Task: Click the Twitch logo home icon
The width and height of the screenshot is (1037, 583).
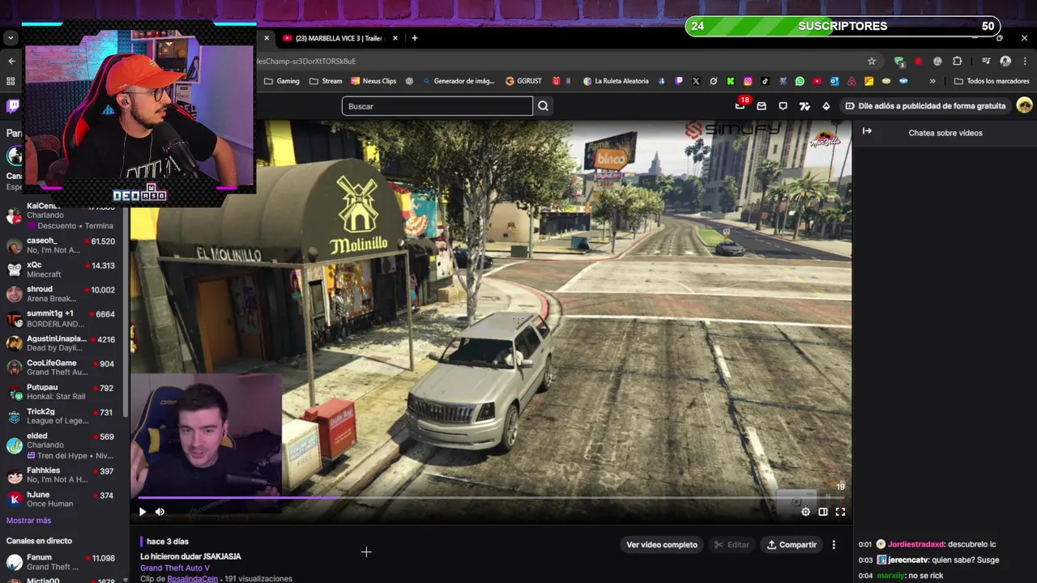Action: (13, 106)
